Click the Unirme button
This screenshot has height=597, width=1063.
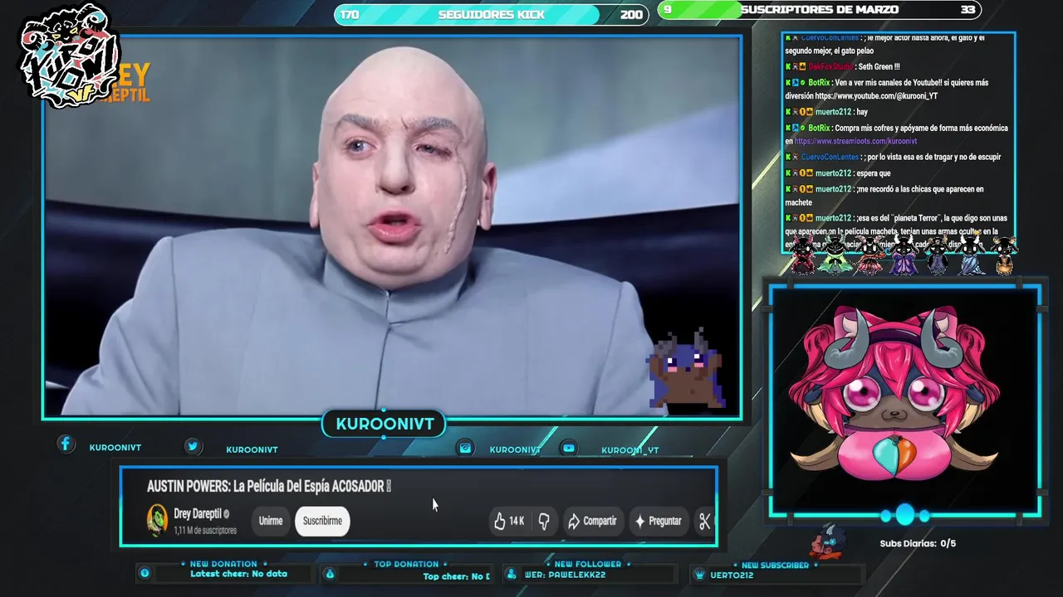(271, 521)
